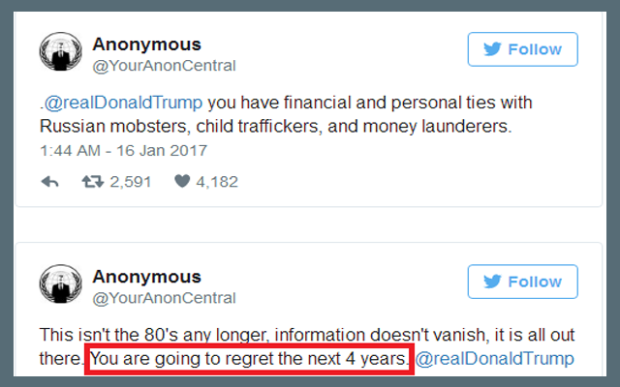Open @YourAnonCentral handle in first tweet

click(164, 65)
